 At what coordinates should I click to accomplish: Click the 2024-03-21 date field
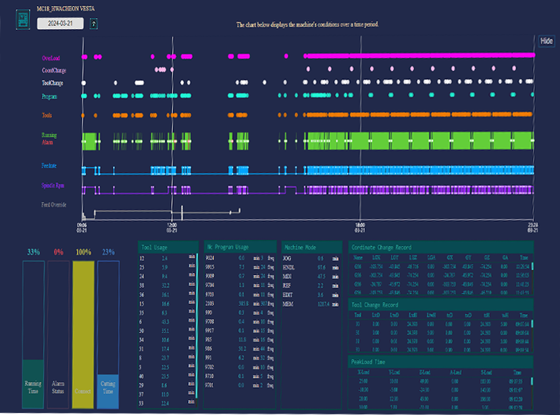click(61, 24)
